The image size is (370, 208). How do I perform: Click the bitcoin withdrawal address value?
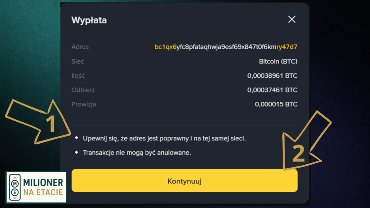[226, 47]
